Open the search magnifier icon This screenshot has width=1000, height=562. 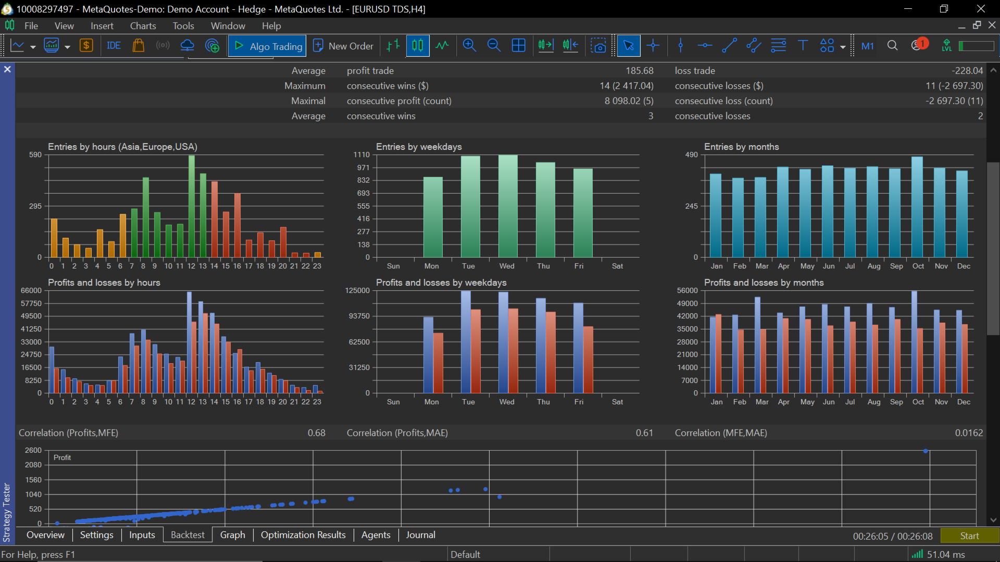tap(892, 46)
